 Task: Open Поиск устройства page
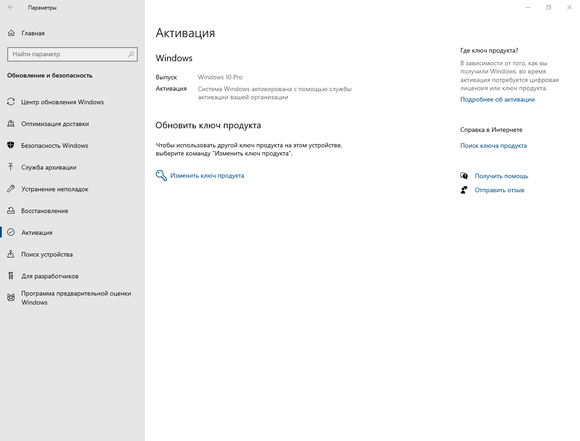pyautogui.click(x=72, y=254)
